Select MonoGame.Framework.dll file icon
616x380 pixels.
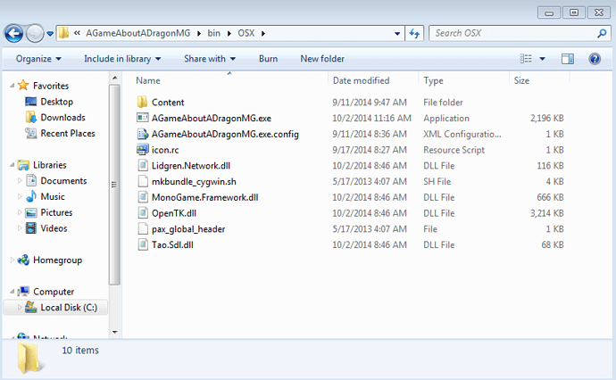click(x=143, y=197)
